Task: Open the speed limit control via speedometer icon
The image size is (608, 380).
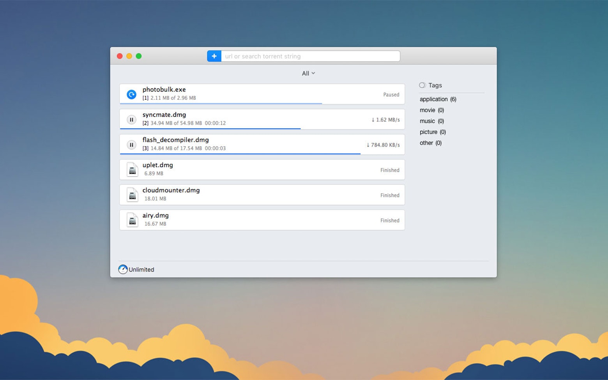Action: [x=122, y=269]
